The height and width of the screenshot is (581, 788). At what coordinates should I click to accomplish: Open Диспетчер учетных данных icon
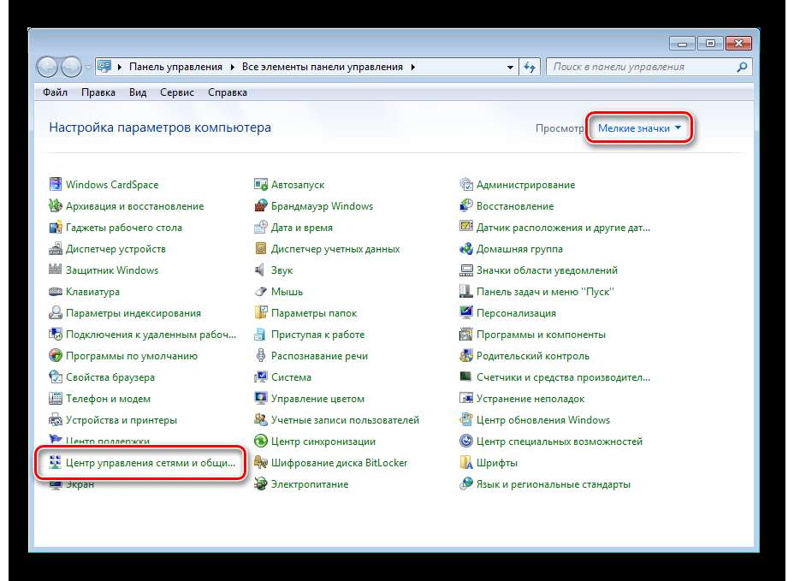pyautogui.click(x=261, y=249)
